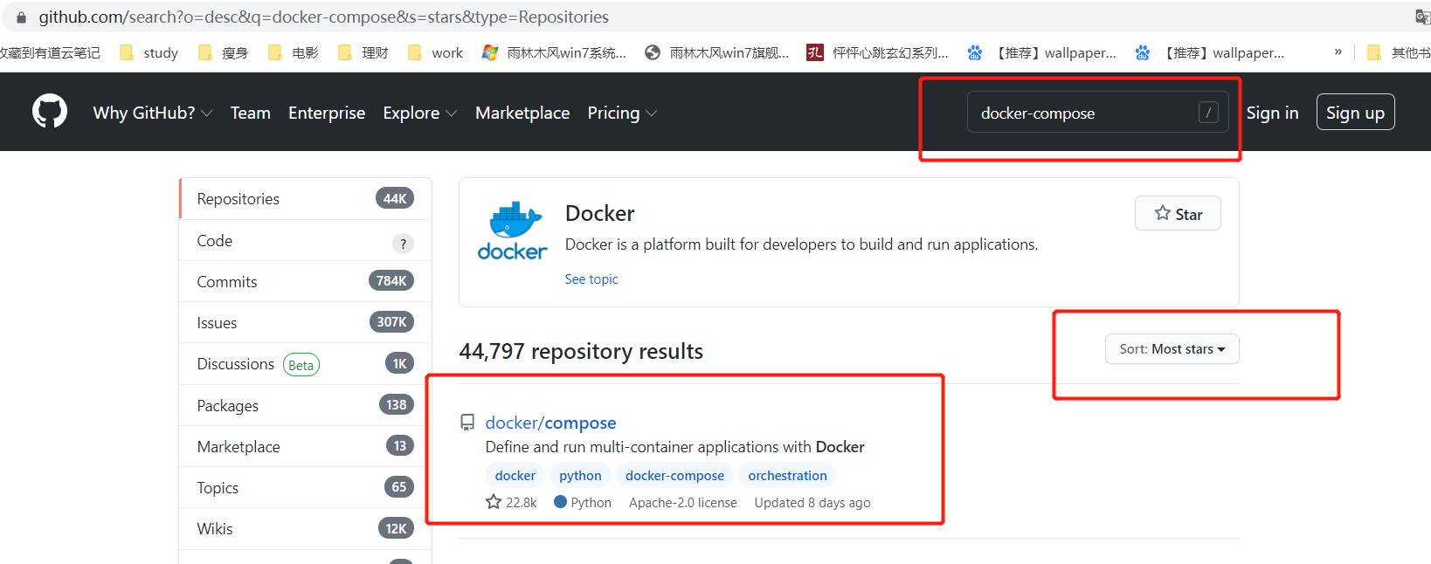
Task: Open Marketplace in top navigation
Action: pyautogui.click(x=522, y=113)
